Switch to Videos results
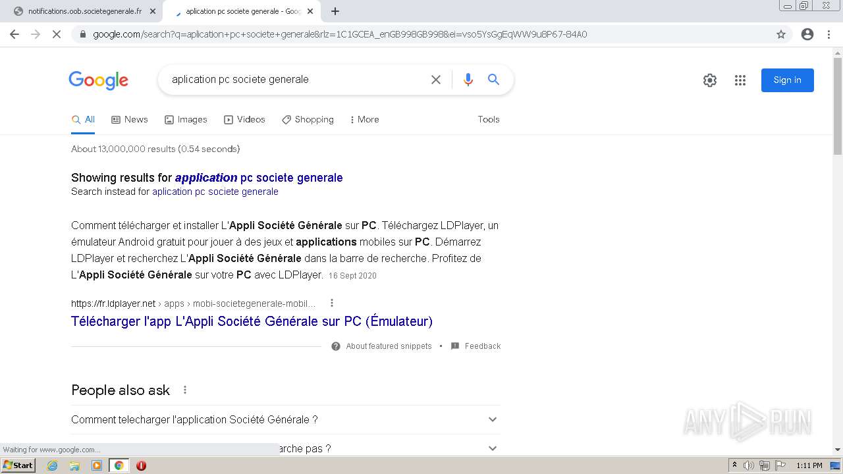The height and width of the screenshot is (474, 843). 244,120
